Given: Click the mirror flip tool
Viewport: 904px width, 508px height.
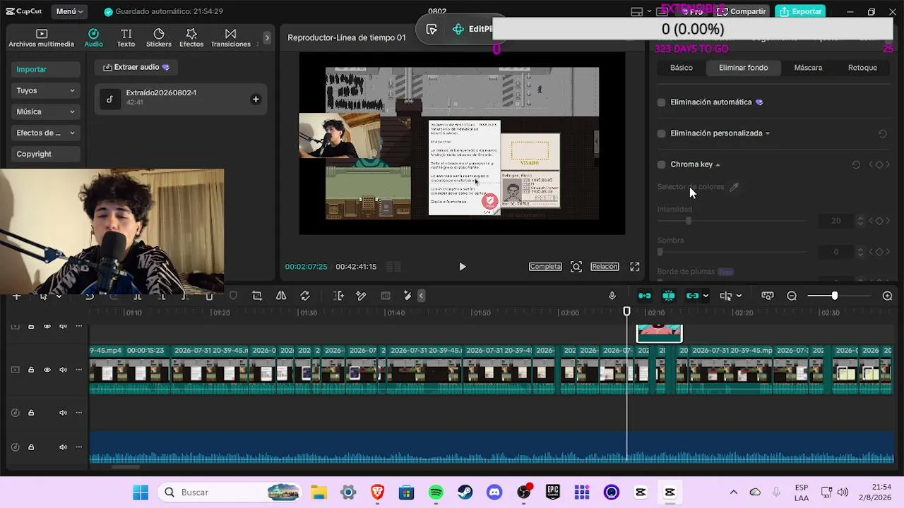Looking at the screenshot, I should pos(281,296).
